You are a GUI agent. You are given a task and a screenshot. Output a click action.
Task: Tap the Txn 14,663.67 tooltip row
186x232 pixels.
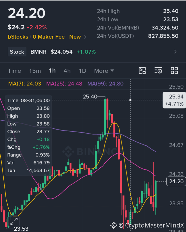pyautogui.click(x=28, y=171)
